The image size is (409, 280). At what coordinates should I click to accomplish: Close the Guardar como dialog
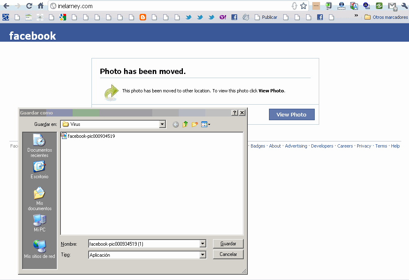point(242,112)
